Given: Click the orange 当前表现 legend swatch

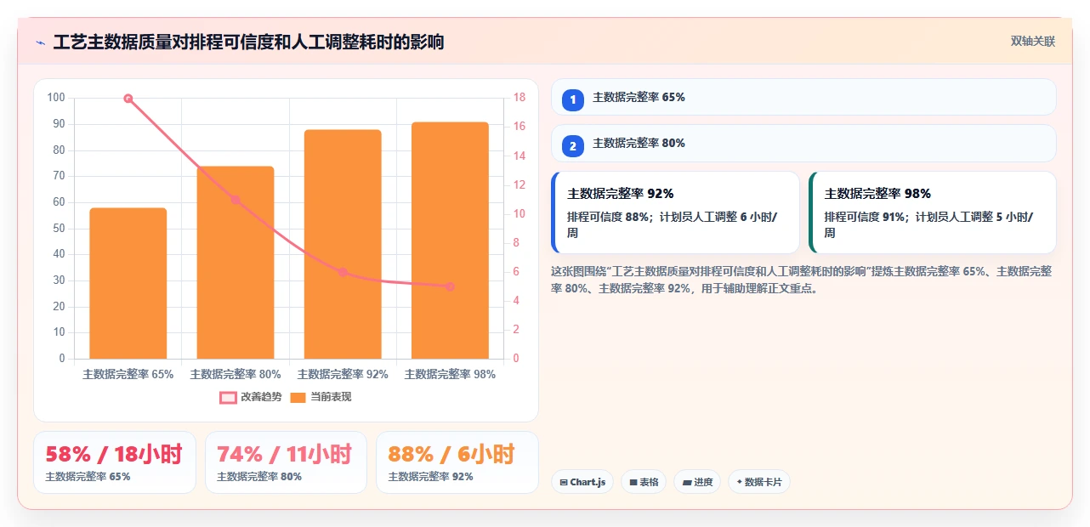Looking at the screenshot, I should [x=298, y=397].
